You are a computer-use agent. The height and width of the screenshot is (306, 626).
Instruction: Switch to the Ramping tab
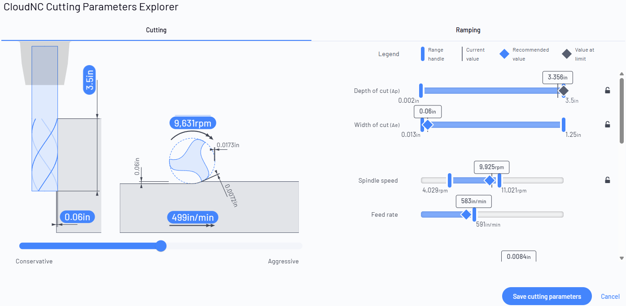[468, 30]
